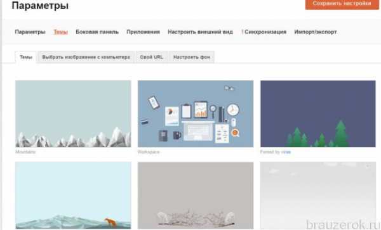The image size is (381, 230).
Task: Choose the Mountains theme thumbnail
Action: pyautogui.click(x=73, y=113)
